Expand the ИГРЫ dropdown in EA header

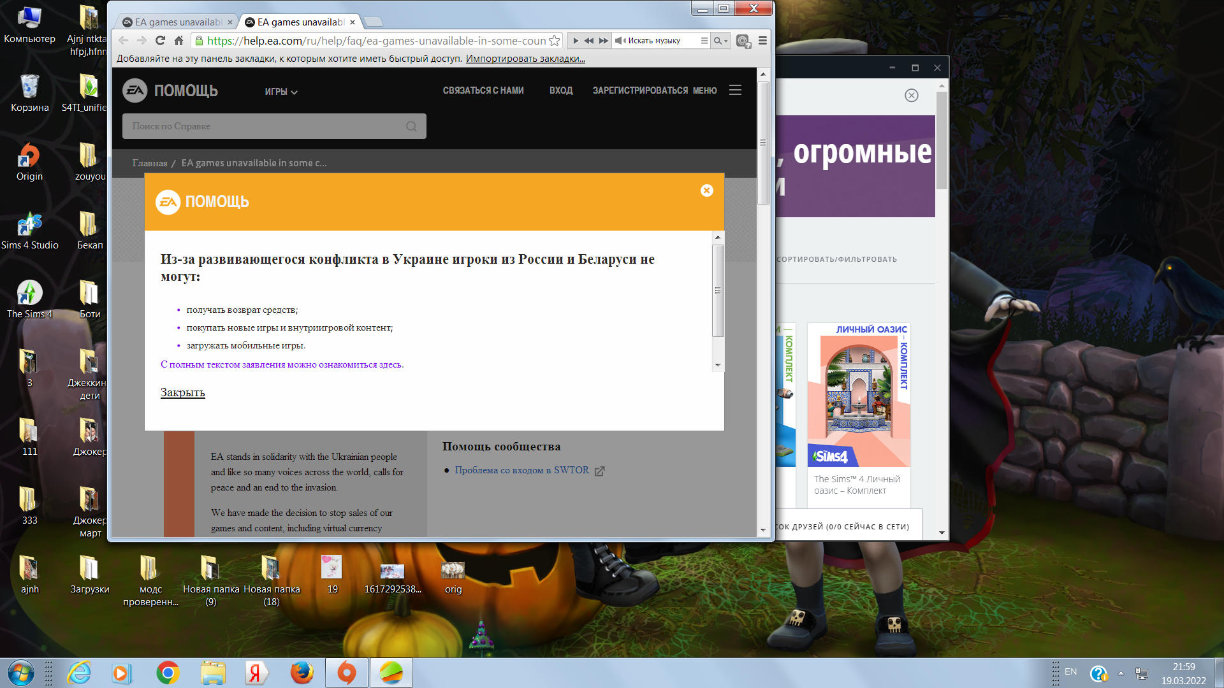coord(281,92)
